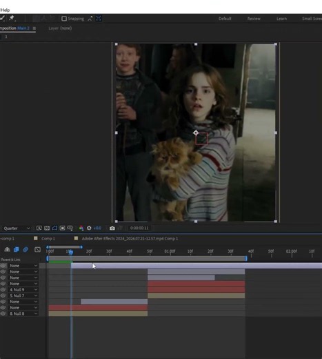Click the shy layers hide icon
The height and width of the screenshot is (359, 322).
click(7, 249)
